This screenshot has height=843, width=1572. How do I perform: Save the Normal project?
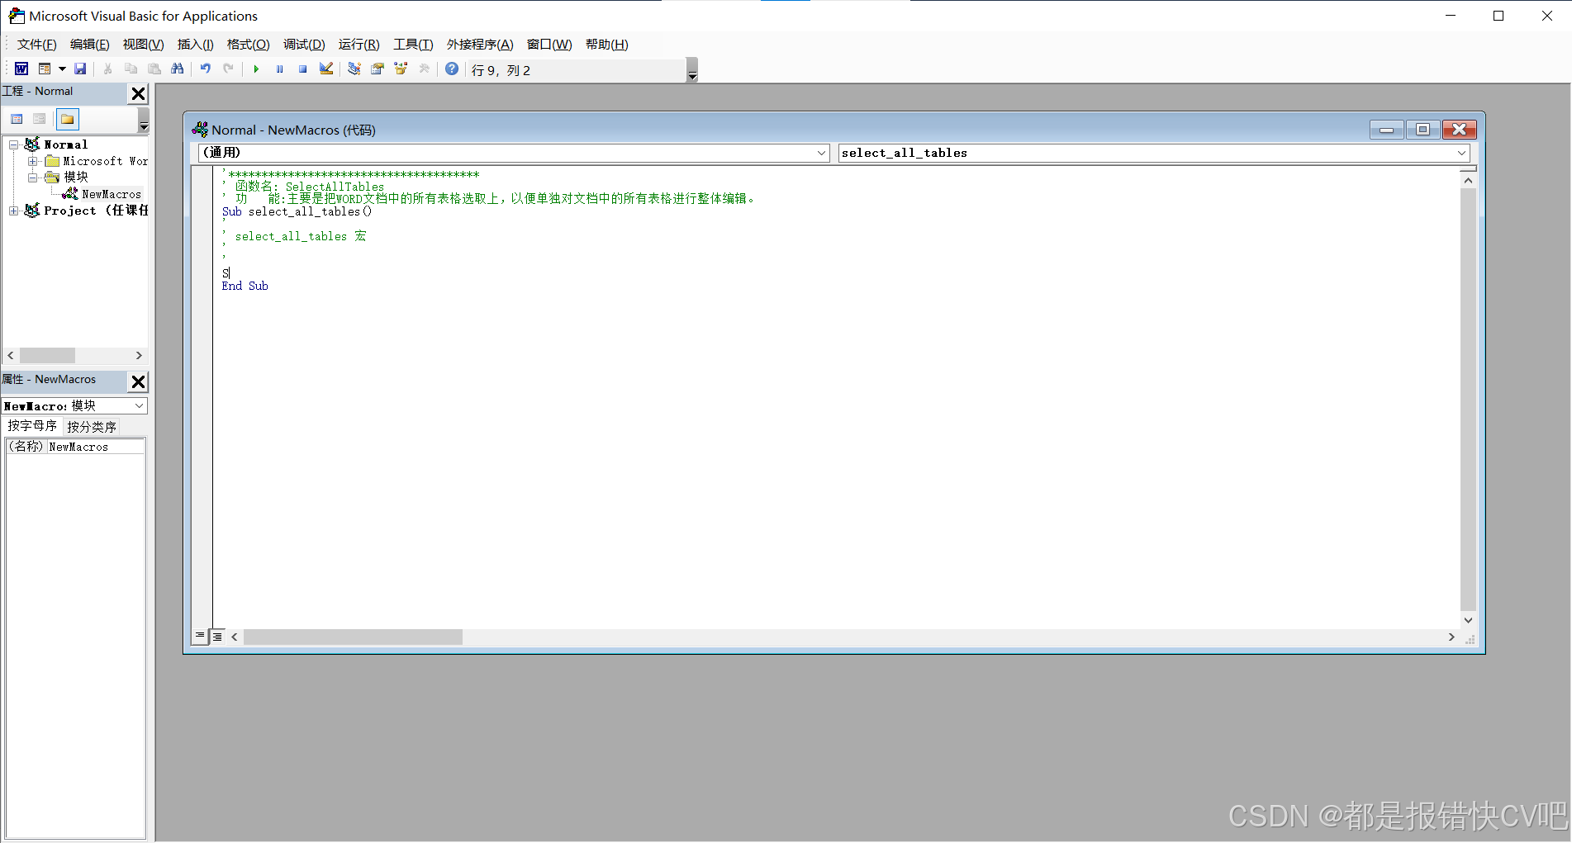[80, 69]
